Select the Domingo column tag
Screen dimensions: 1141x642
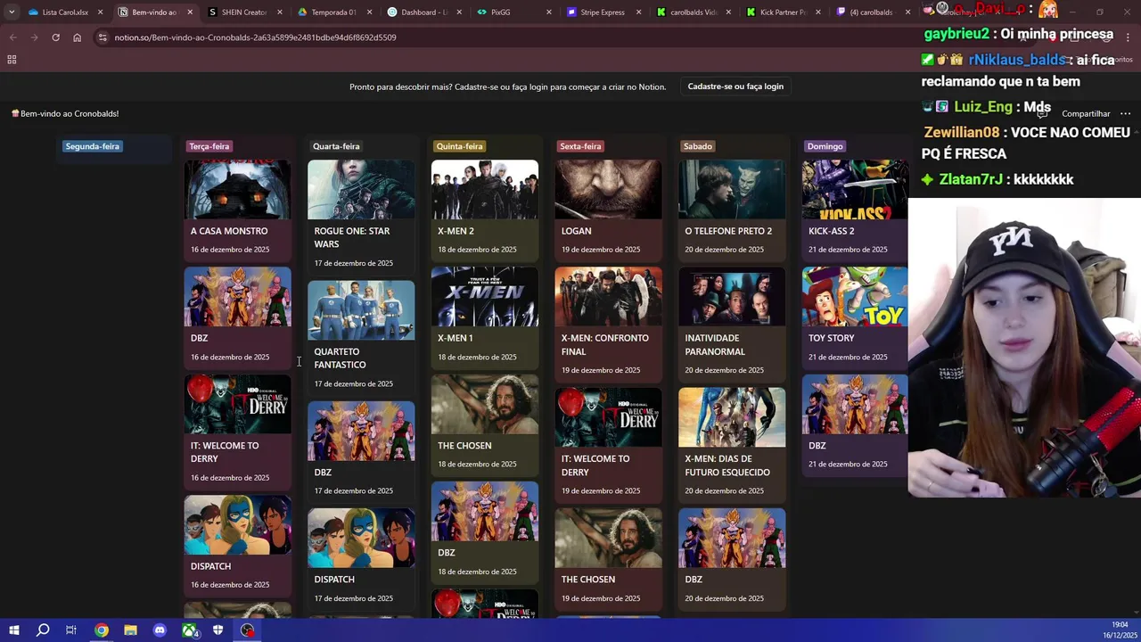pos(825,146)
